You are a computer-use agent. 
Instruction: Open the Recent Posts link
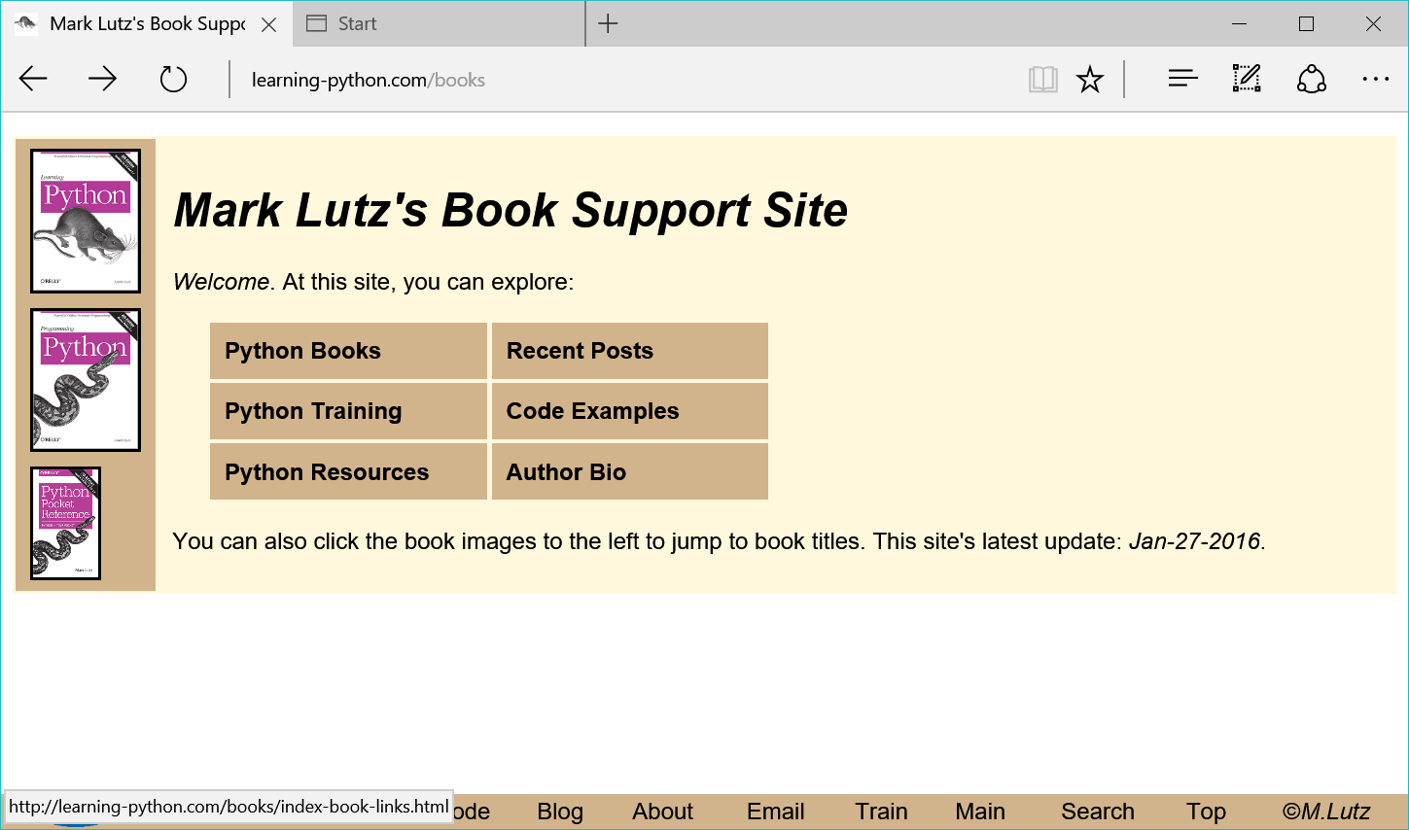(630, 351)
